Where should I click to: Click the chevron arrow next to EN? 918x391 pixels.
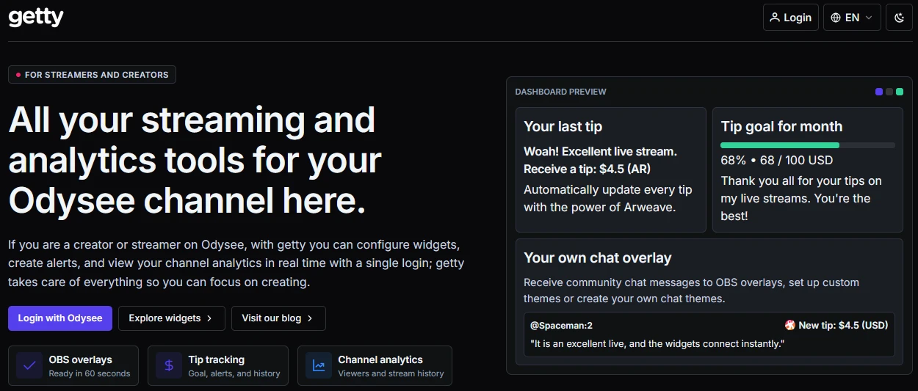(869, 18)
